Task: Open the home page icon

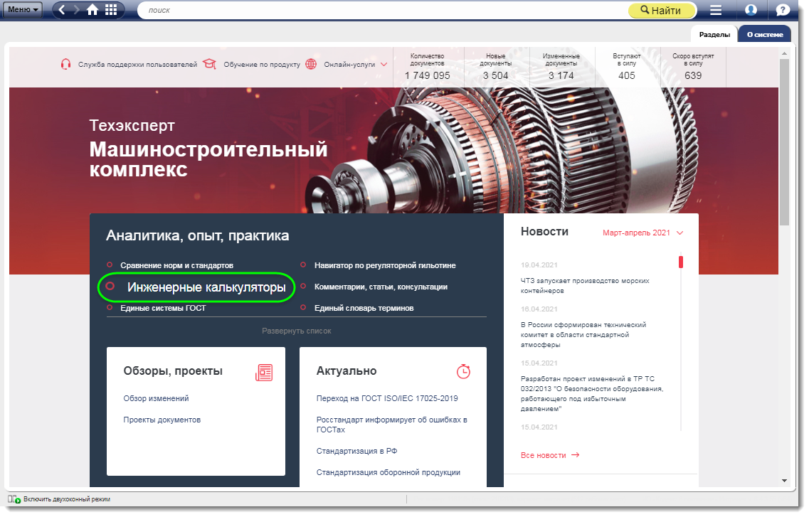Action: pos(92,10)
